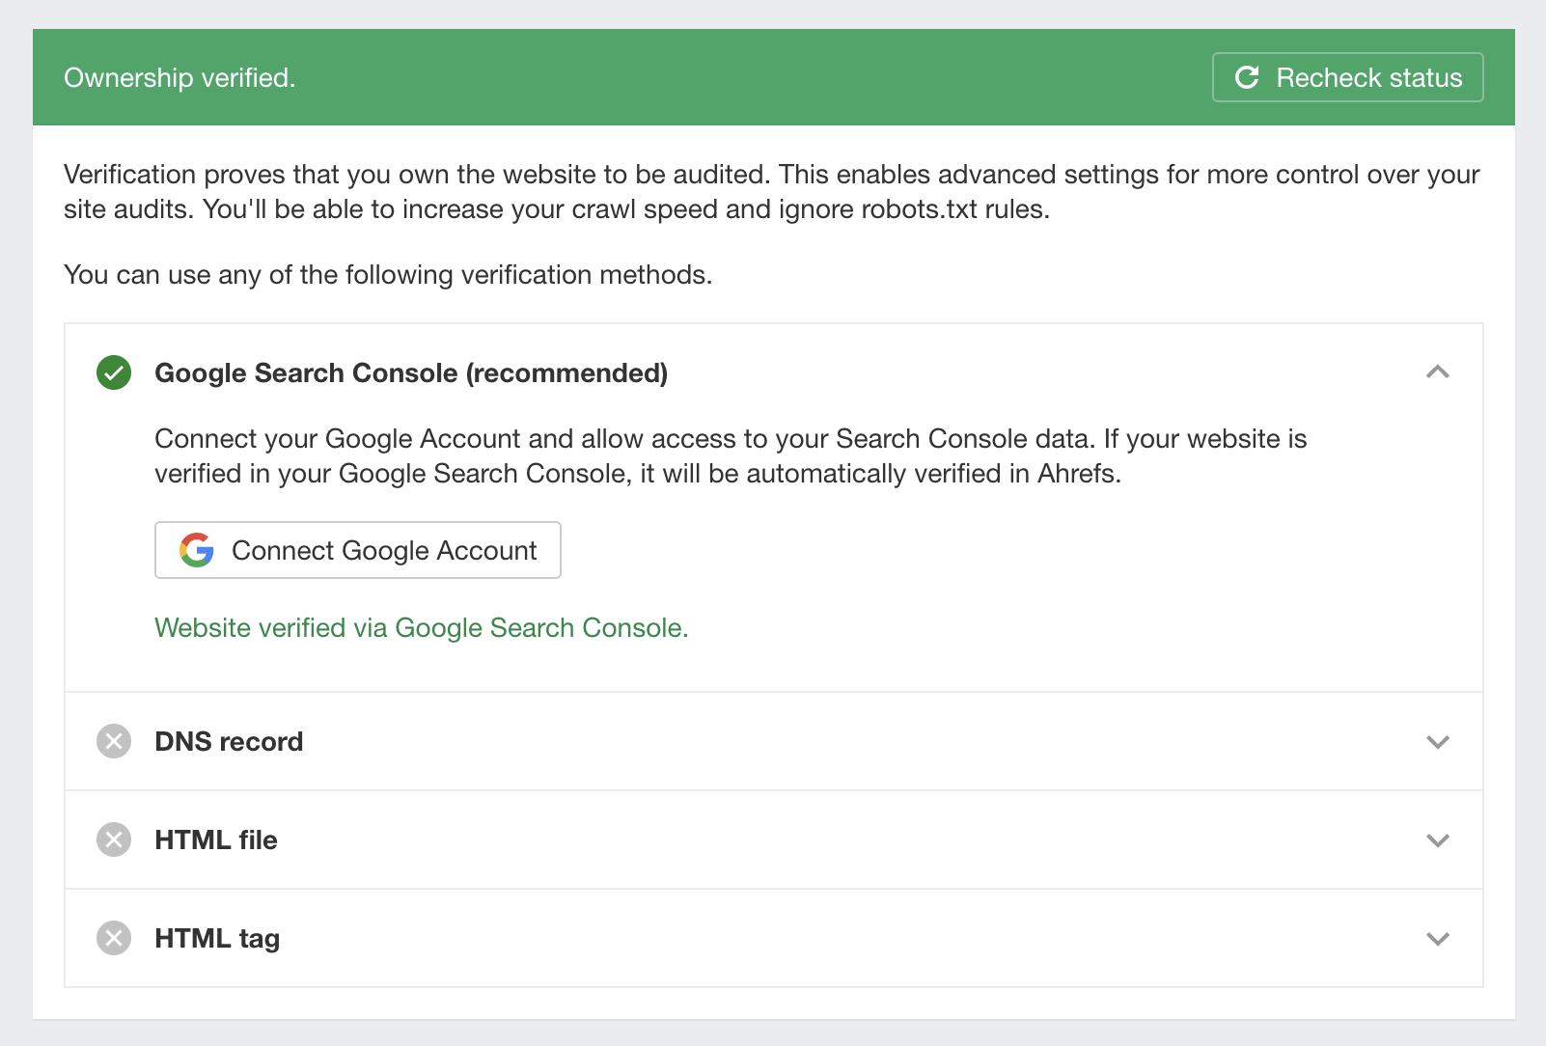
Task: Expand the HTML tag section chevron
Action: [1438, 939]
